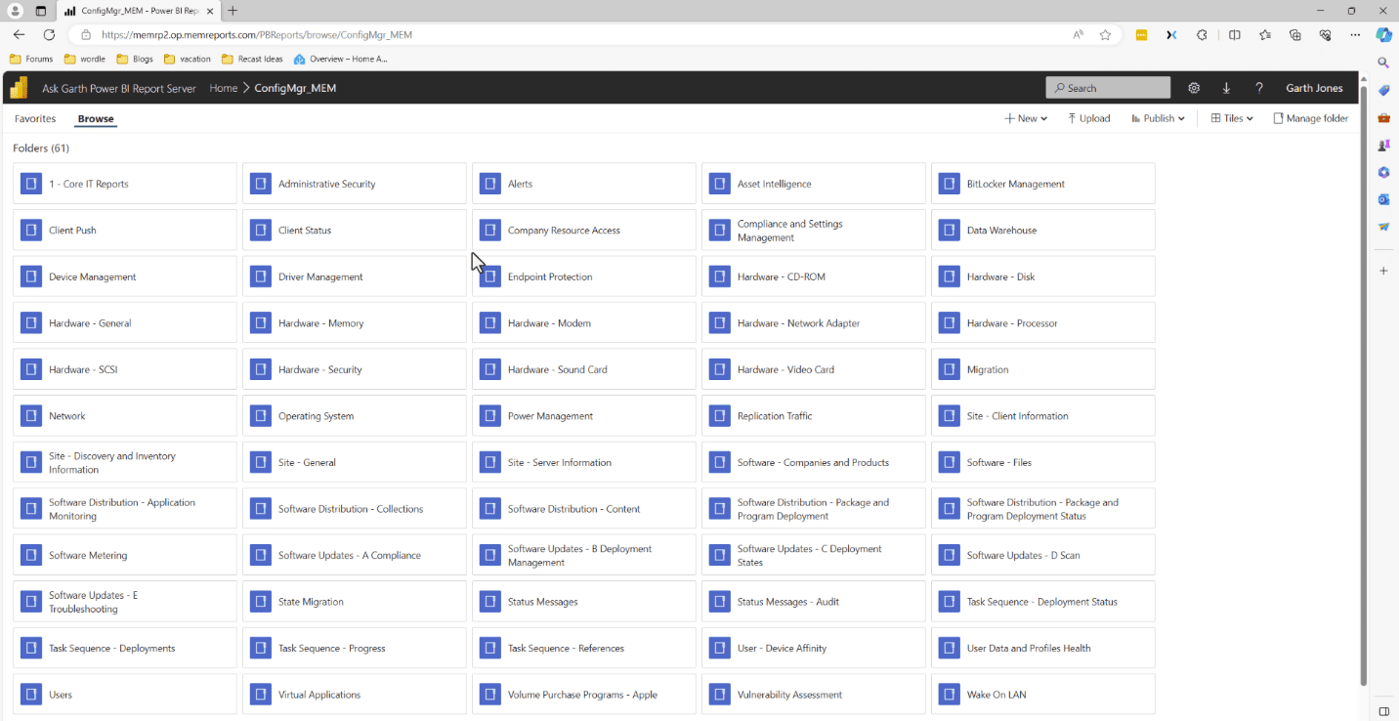
Task: Open the Hardware - Network Adapter folder
Action: 814,323
